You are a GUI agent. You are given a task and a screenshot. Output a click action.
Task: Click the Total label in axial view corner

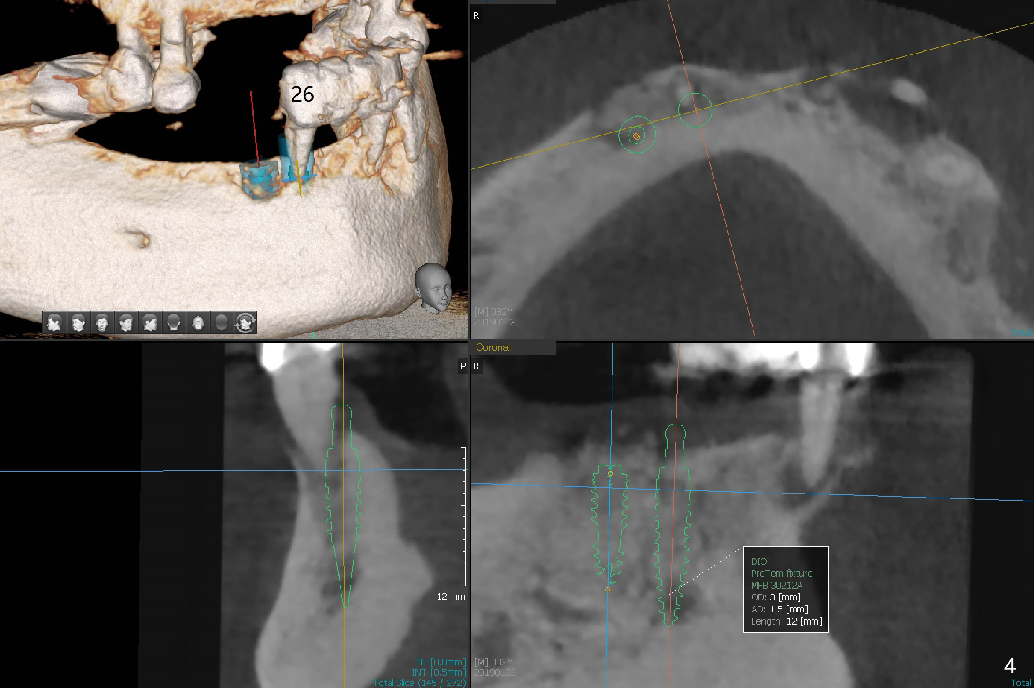point(1021,333)
